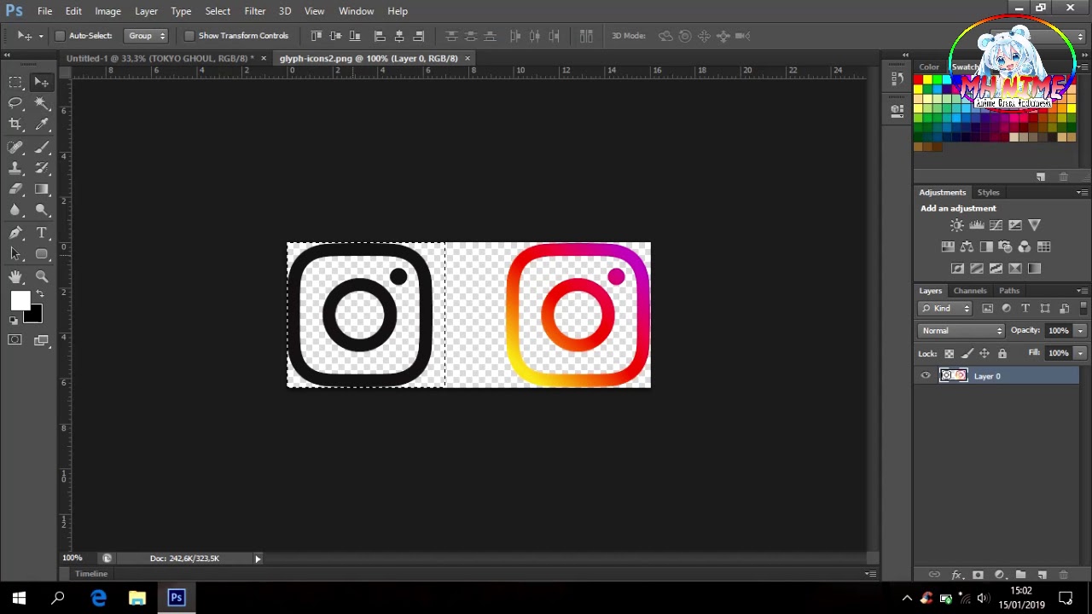Open the Adjustments panel flyout menu

(1082, 193)
